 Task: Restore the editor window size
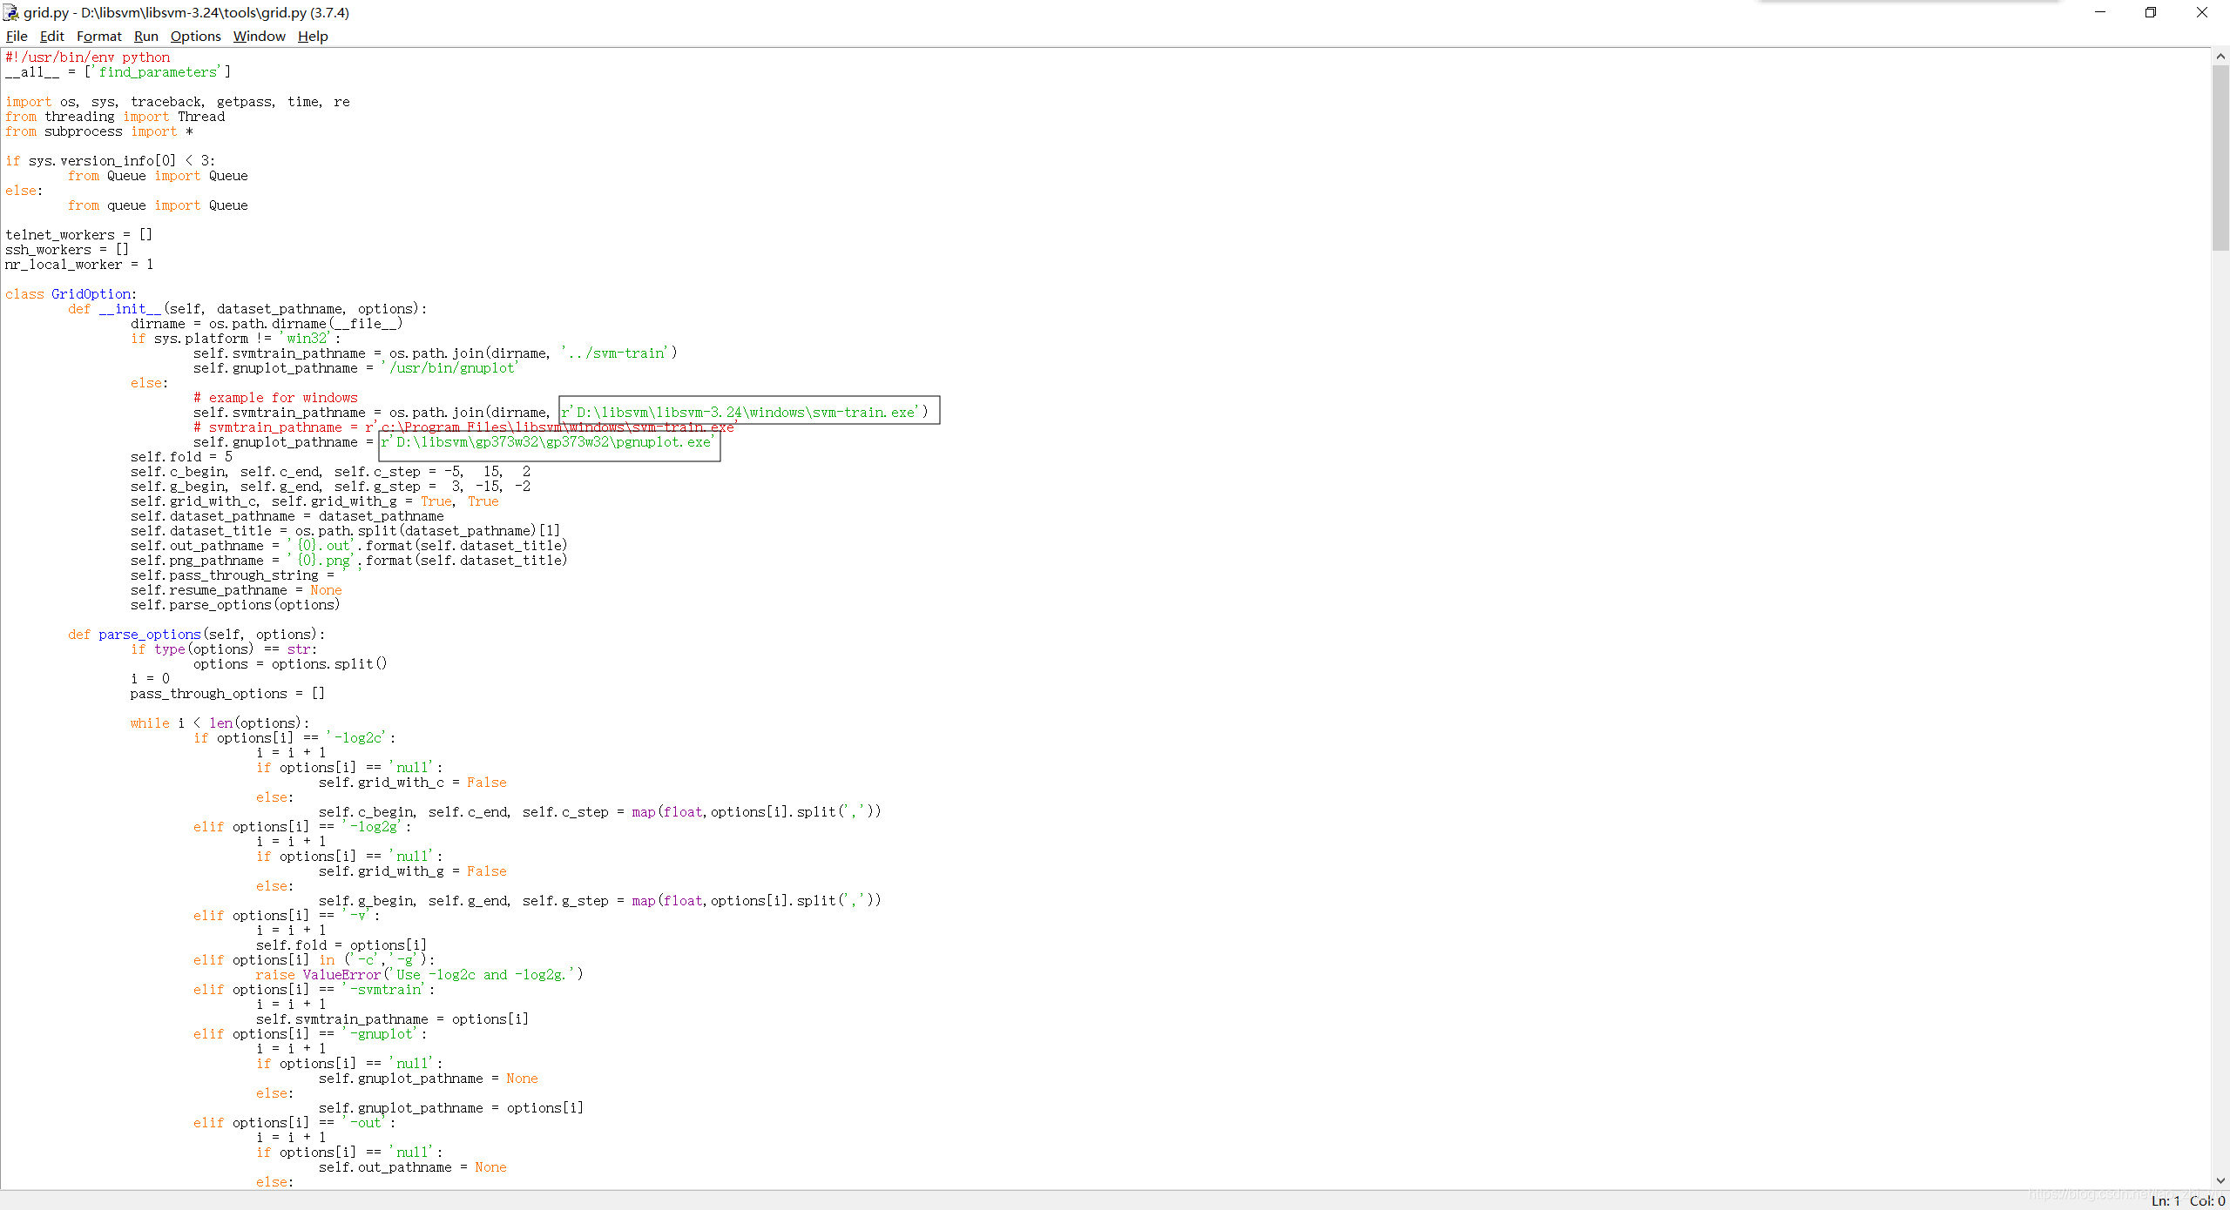click(x=2151, y=12)
